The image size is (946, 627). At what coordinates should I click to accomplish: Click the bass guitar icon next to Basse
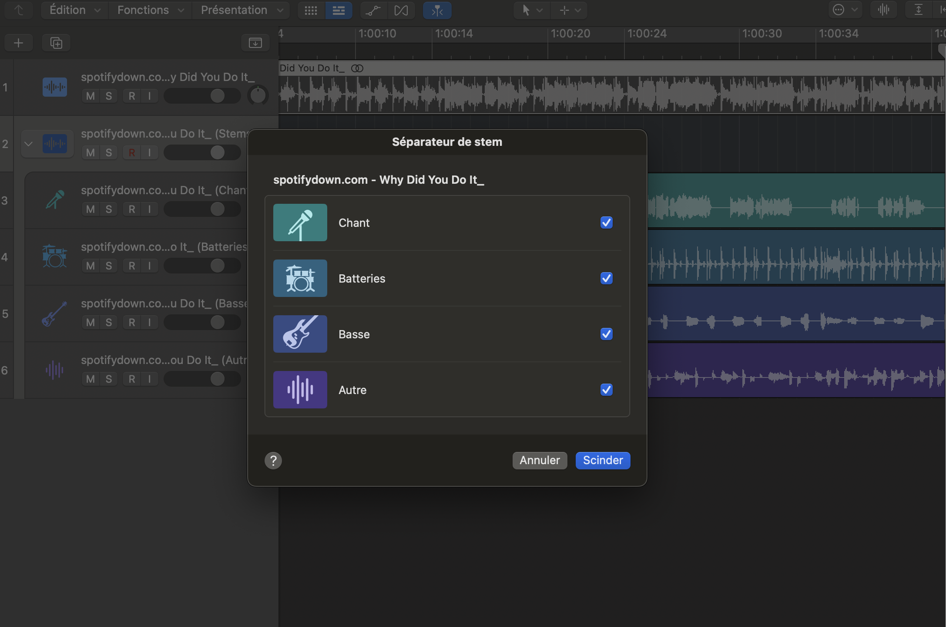[300, 334]
